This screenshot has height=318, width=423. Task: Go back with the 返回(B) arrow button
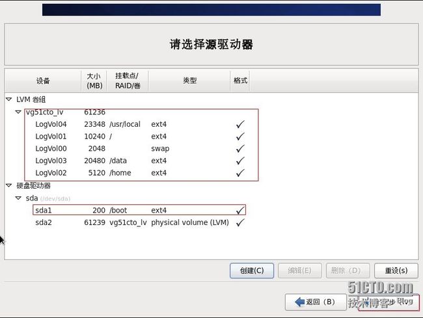pyautogui.click(x=314, y=302)
